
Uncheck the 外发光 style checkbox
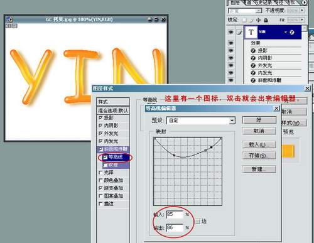(100, 133)
